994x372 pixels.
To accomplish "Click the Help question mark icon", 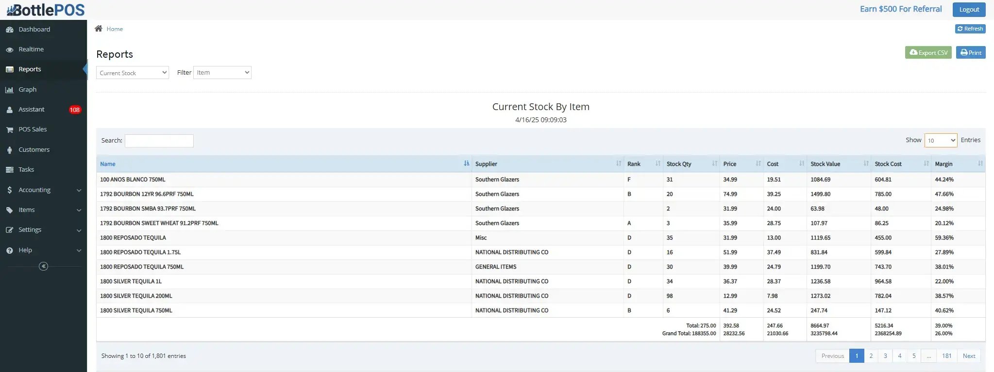I will pos(9,250).
